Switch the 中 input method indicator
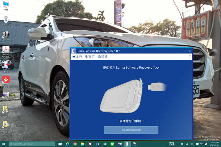 (x=201, y=144)
